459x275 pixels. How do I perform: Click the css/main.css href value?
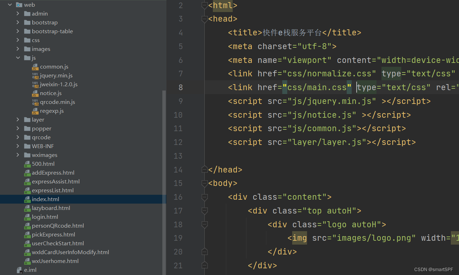tap(317, 87)
